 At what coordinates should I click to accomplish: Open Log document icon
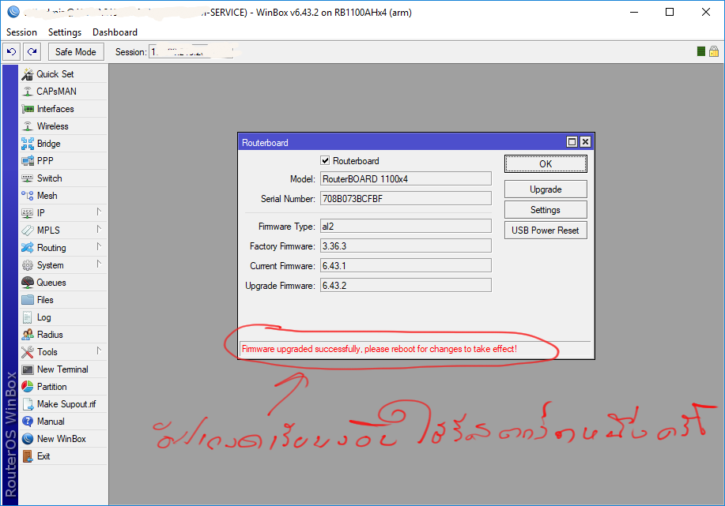[x=28, y=317]
